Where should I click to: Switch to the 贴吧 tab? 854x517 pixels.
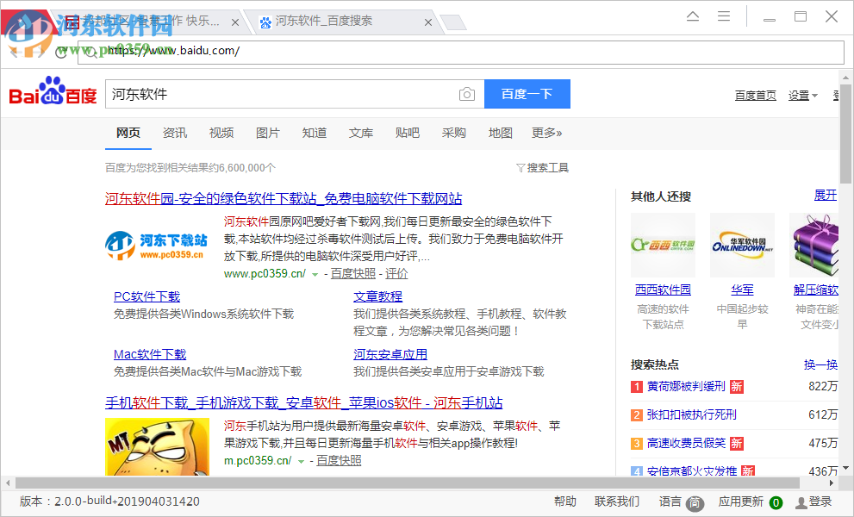coord(408,133)
